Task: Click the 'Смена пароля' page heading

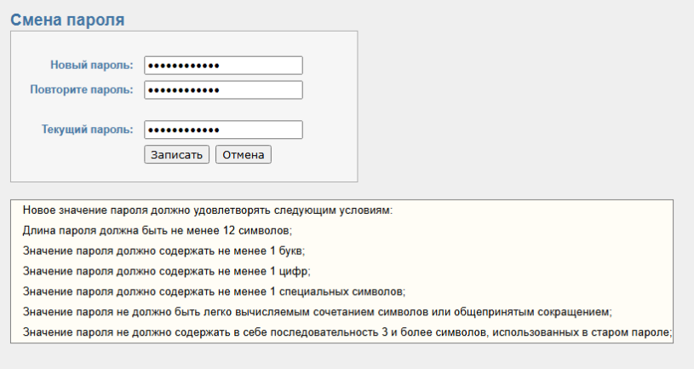Action: [67, 19]
